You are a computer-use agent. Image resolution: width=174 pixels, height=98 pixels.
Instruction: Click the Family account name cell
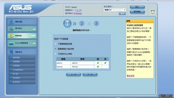tap(63, 67)
